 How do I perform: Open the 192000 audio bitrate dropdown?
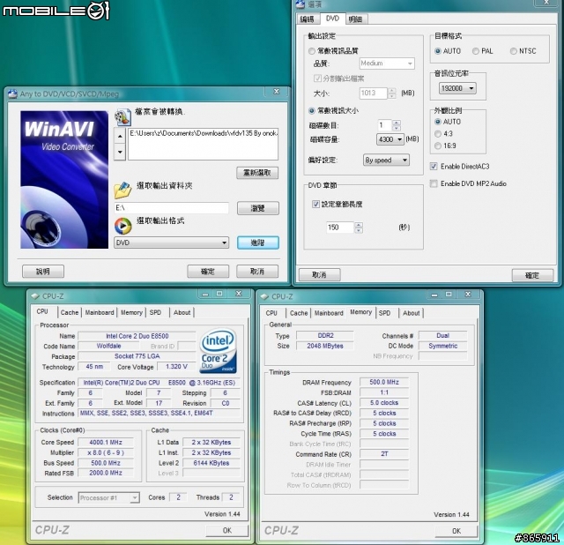(457, 88)
